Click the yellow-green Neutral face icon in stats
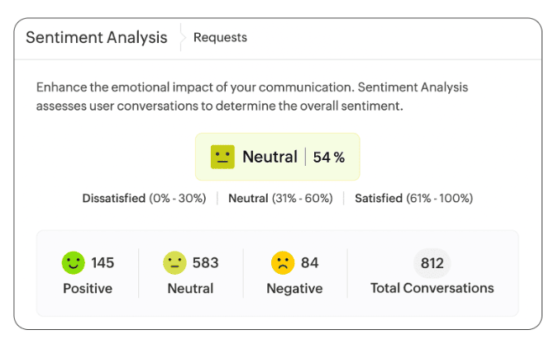The image size is (554, 344). [x=175, y=263]
